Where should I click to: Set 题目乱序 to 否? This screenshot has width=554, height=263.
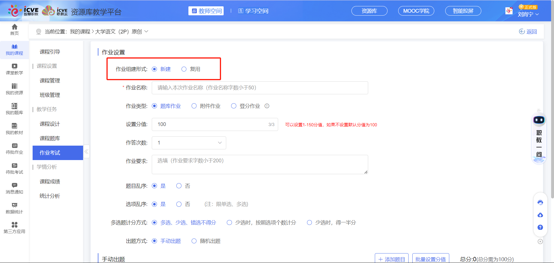click(179, 186)
